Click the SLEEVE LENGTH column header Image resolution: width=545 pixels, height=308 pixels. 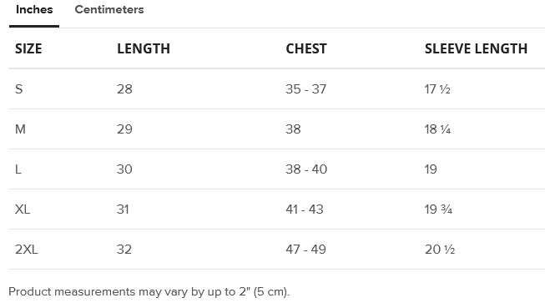tap(476, 48)
